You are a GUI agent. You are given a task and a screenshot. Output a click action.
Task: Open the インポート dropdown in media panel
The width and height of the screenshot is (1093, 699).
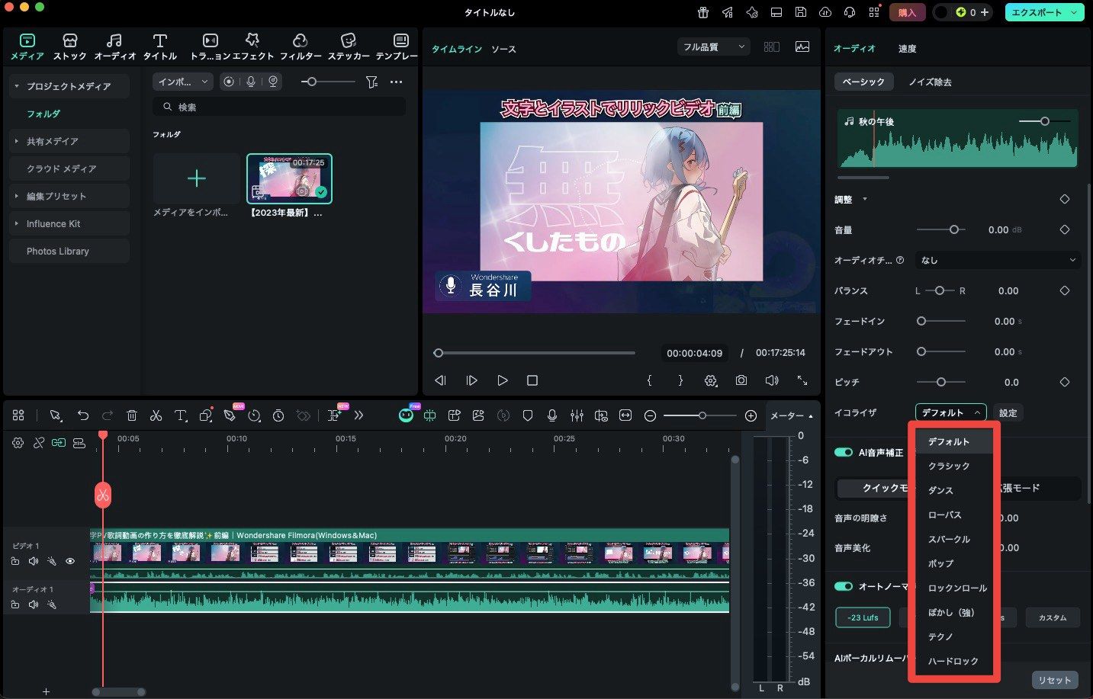(x=183, y=82)
